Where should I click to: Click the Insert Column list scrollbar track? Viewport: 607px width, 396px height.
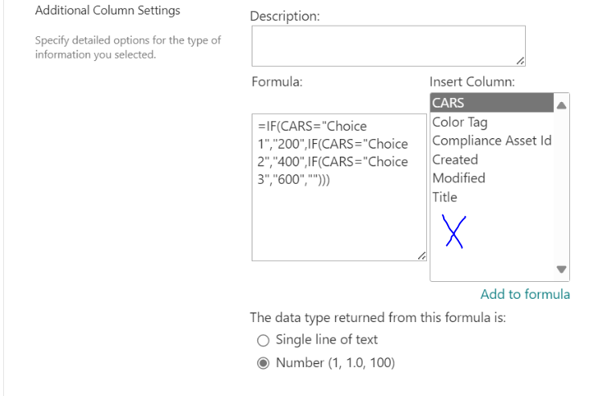[561, 187]
